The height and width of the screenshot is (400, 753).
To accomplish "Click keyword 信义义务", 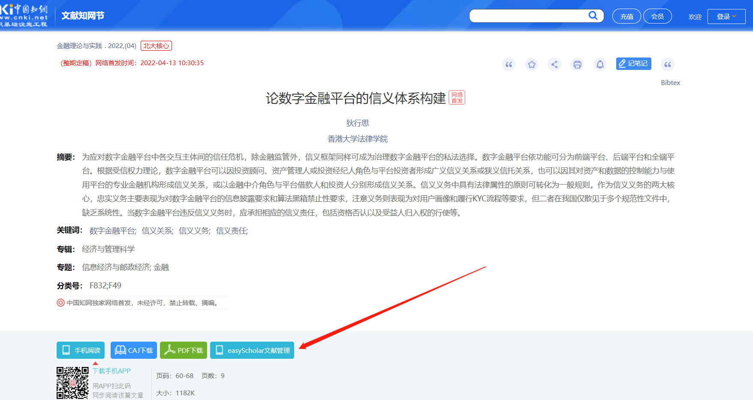I will (194, 231).
